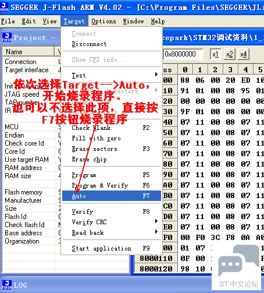Toggle the x2 data width button
Image resolution: width=264 pixels, height=293 pixels.
pyautogui.click(x=230, y=54)
